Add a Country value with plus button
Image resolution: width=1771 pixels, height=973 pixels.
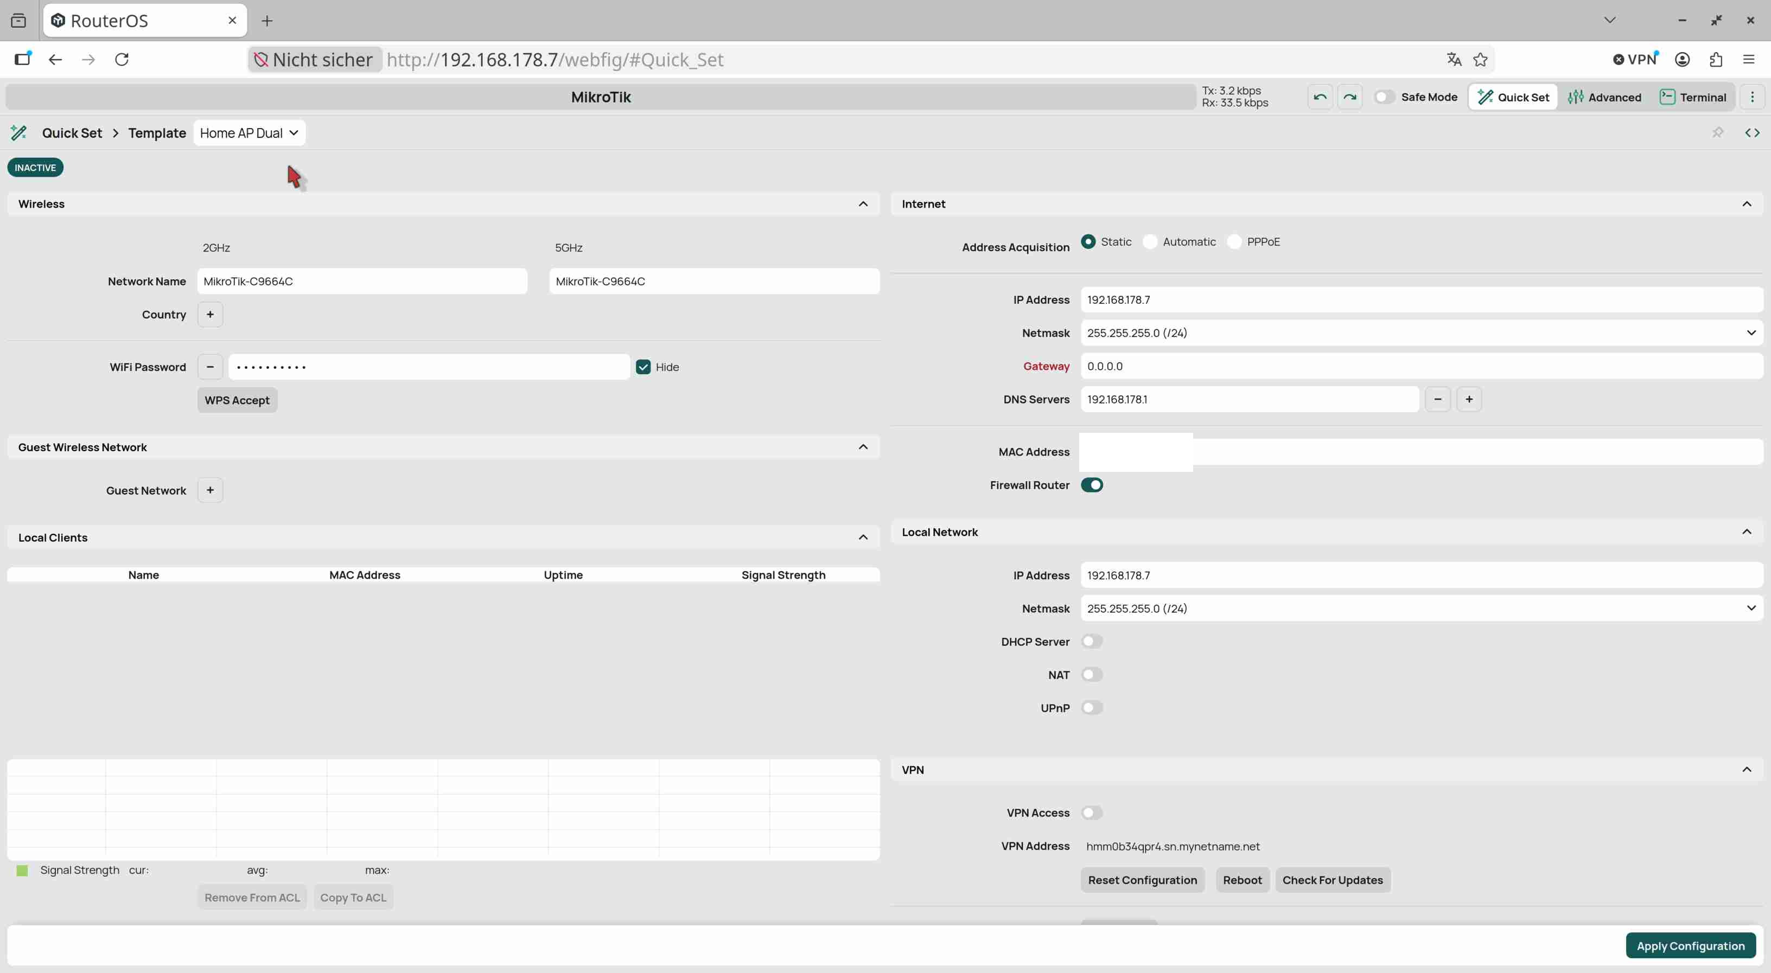coord(209,314)
